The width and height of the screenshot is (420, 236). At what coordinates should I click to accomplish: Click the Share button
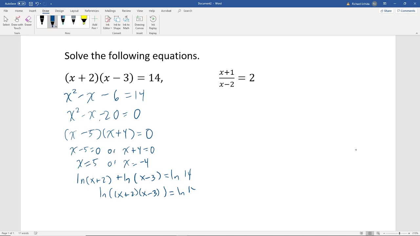[386, 11]
